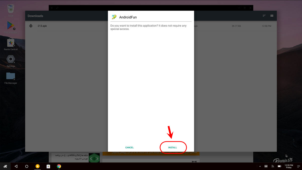This screenshot has height=170, width=302.
Task: Click CANCEL in the install dialog
Action: pyautogui.click(x=129, y=147)
